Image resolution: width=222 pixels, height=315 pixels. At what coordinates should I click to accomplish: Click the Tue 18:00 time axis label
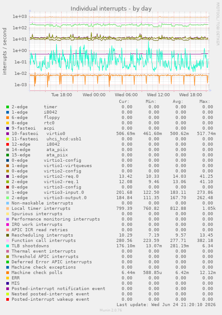pyautogui.click(x=62, y=94)
